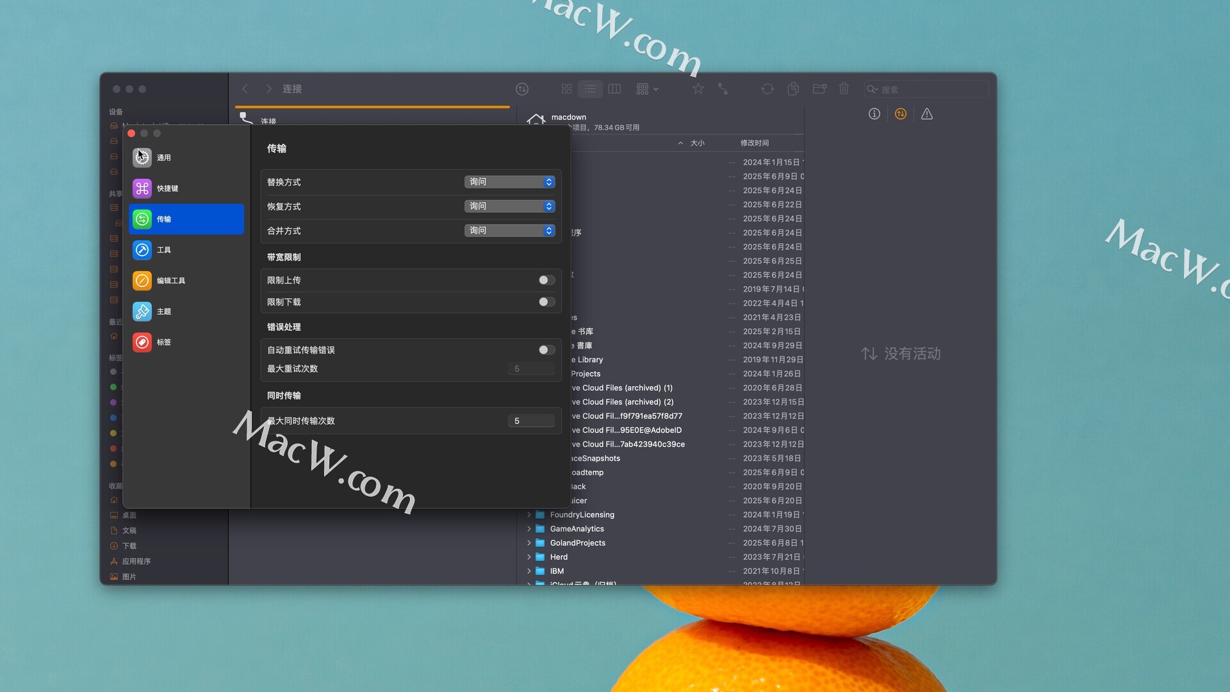Select the 've Cloud Files (archived) (2)' row
The height and width of the screenshot is (692, 1230).
(687, 402)
